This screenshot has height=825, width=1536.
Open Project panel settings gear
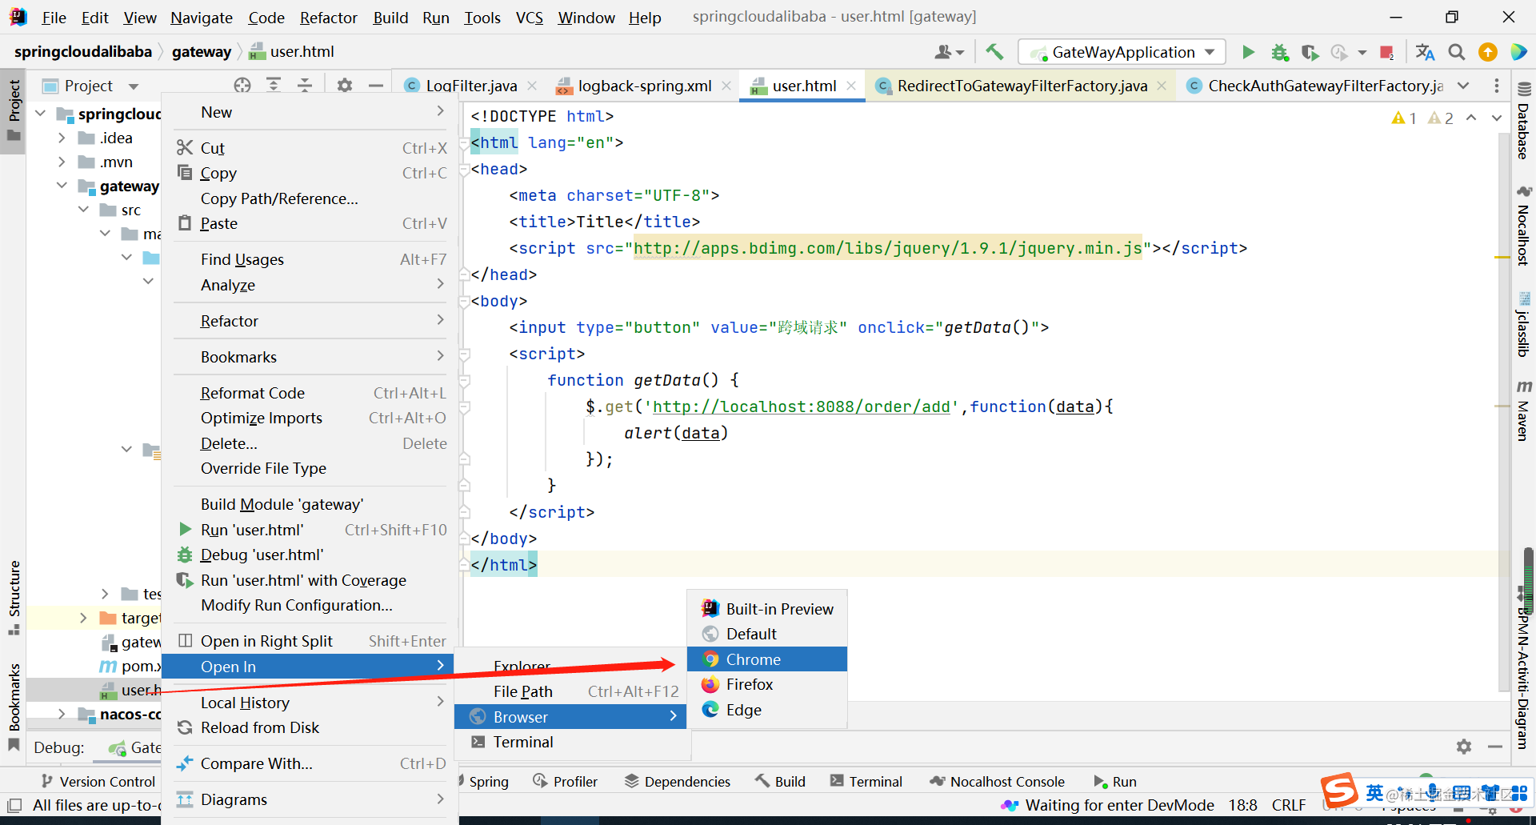click(344, 86)
